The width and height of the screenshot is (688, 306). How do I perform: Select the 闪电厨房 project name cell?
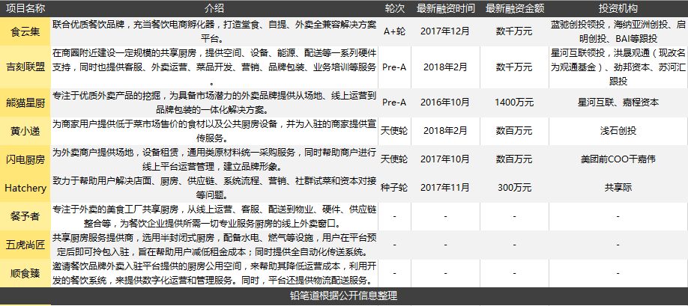click(x=25, y=159)
